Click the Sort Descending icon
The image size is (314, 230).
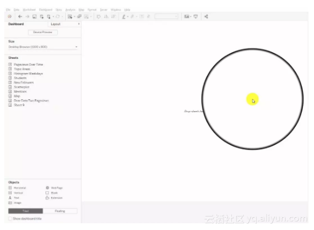point(113,17)
